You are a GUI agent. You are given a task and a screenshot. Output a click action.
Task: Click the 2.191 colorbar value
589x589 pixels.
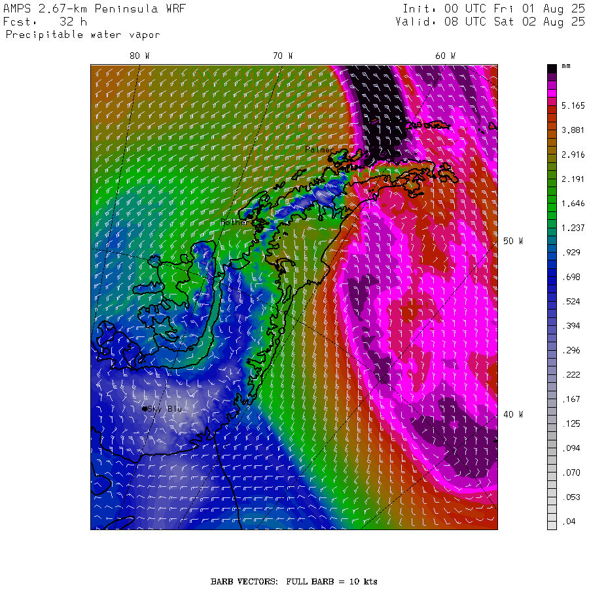point(573,179)
